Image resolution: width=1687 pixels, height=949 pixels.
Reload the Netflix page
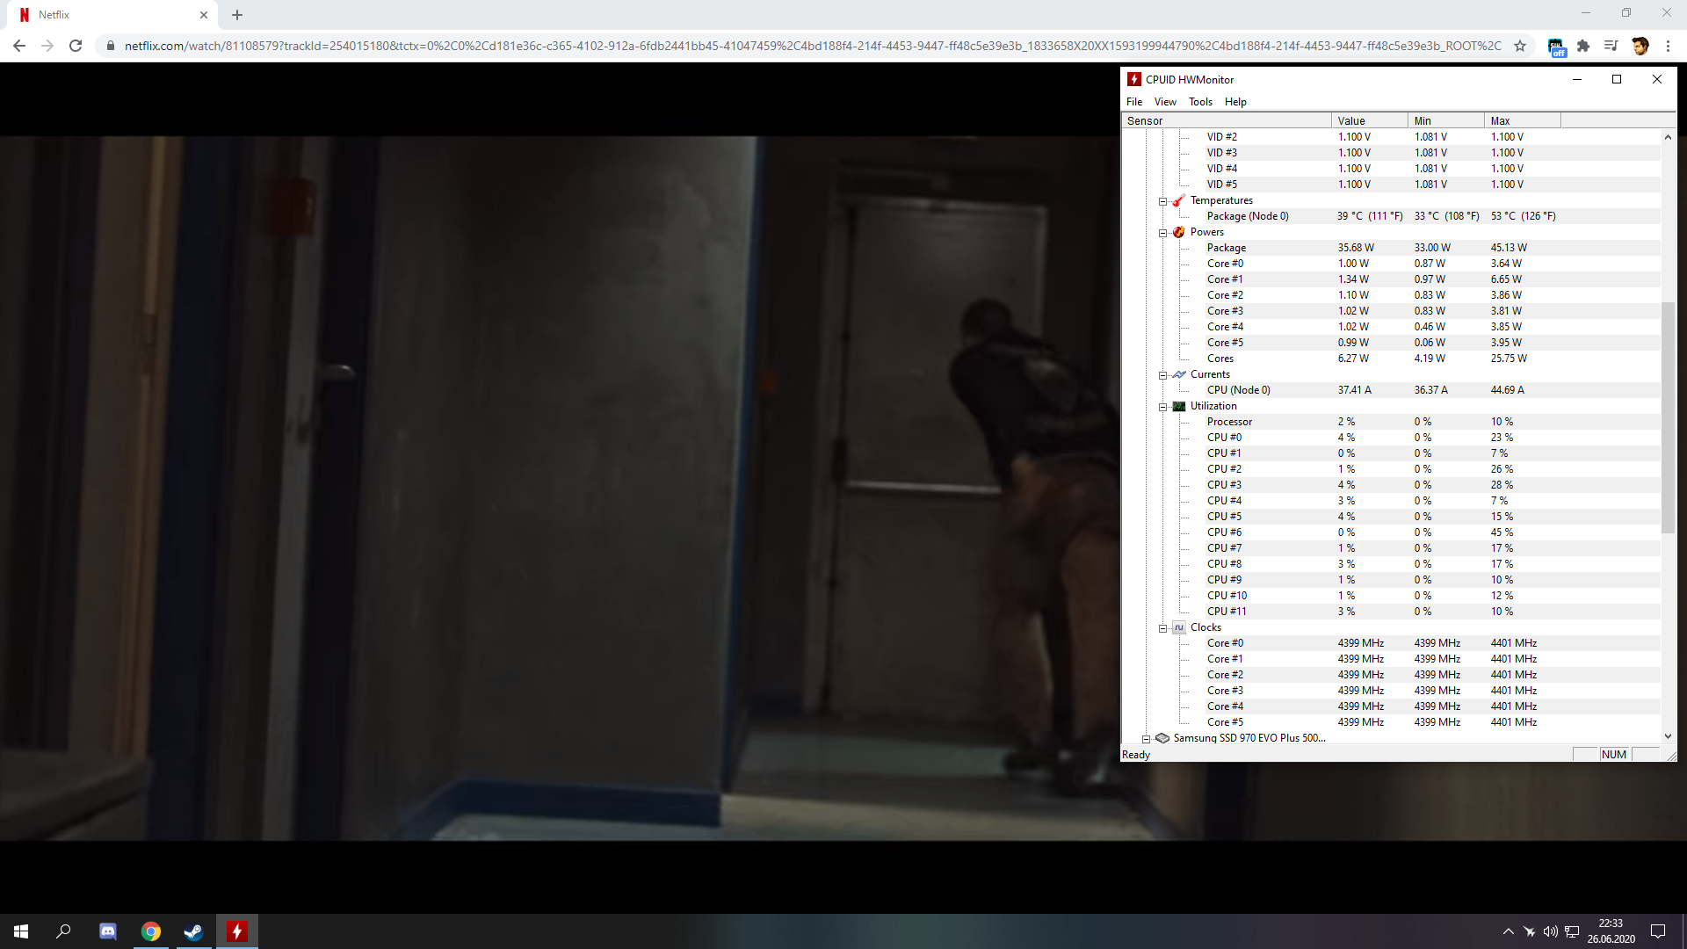(76, 46)
